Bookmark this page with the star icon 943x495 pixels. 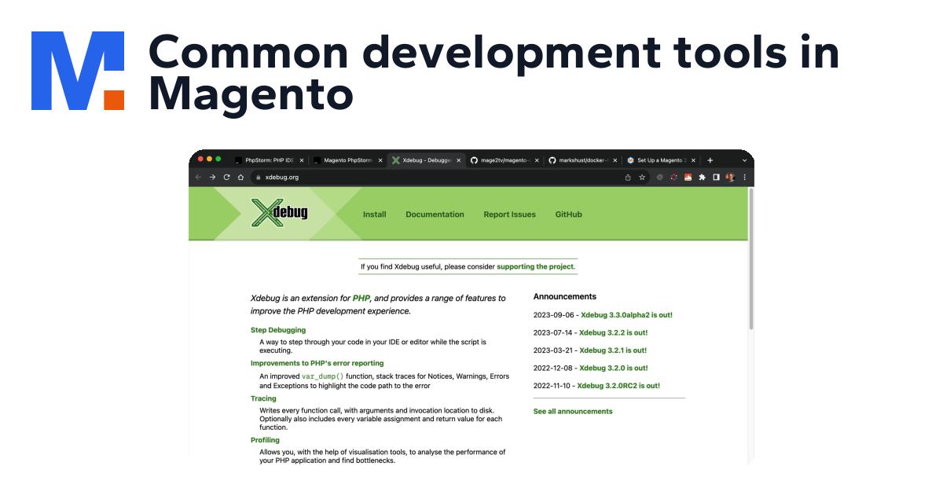[x=642, y=178]
